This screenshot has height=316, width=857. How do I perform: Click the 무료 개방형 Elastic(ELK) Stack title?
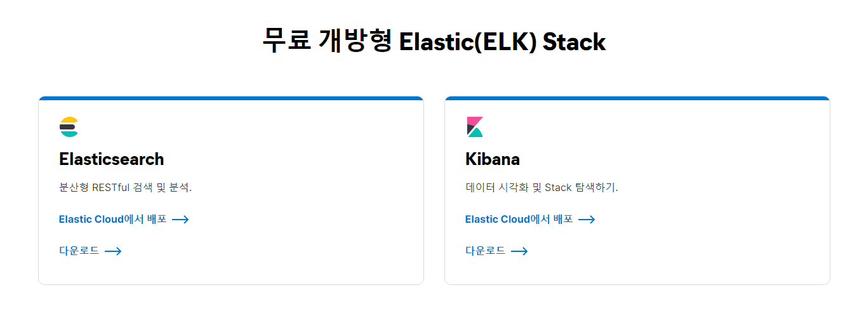(434, 42)
